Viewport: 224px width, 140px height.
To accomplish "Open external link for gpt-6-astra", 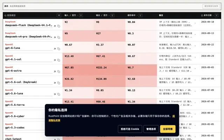I will 55,71.
